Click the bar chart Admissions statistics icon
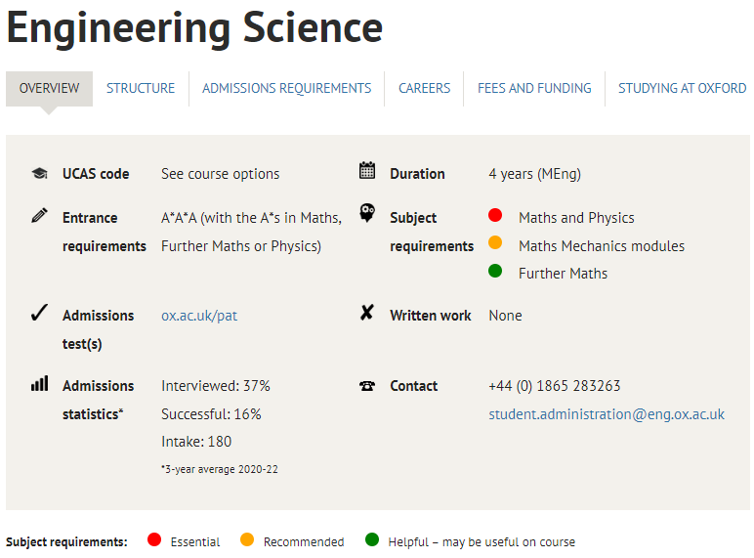This screenshot has height=558, width=754. click(39, 383)
